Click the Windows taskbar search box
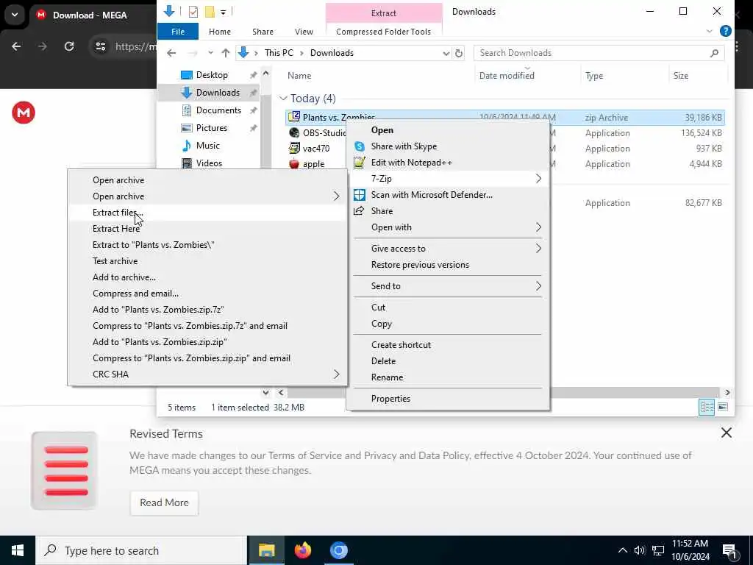This screenshot has height=565, width=753. point(141,550)
